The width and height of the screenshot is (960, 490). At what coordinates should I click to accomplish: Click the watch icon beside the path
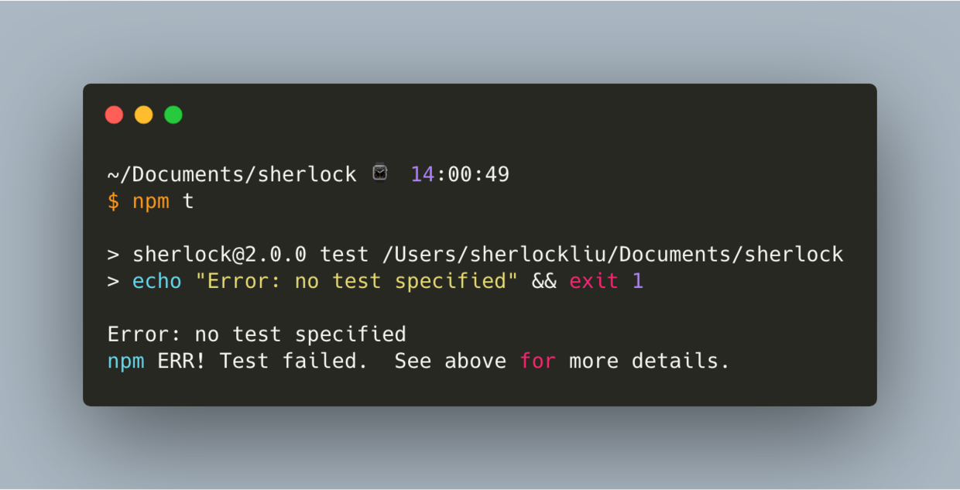click(x=380, y=173)
